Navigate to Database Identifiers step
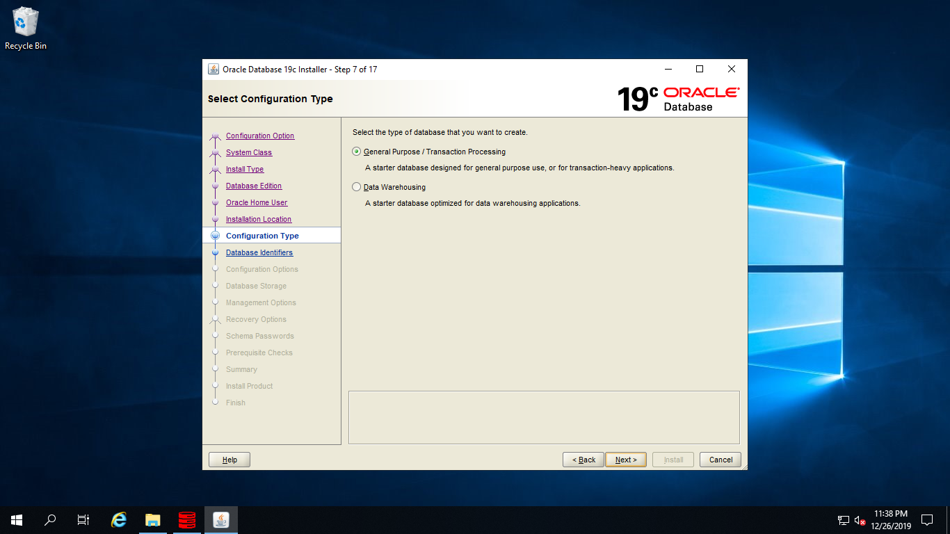 [x=259, y=252]
